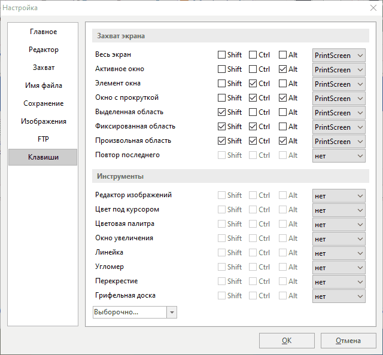This screenshot has height=355, width=383.
Task: Open key dropdown for Цвет под курсором
Action: click(x=339, y=210)
